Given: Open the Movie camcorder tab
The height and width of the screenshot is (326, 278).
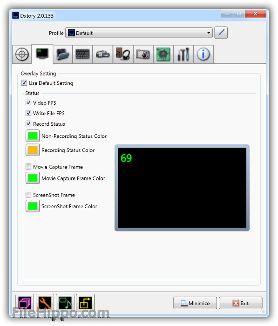Looking at the screenshot, I should pyautogui.click(x=103, y=54).
